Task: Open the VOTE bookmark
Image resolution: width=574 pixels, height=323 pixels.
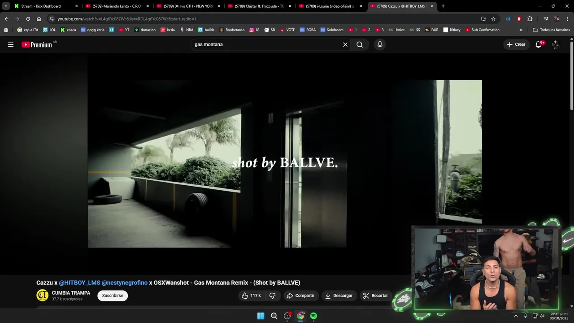Action: [287, 30]
